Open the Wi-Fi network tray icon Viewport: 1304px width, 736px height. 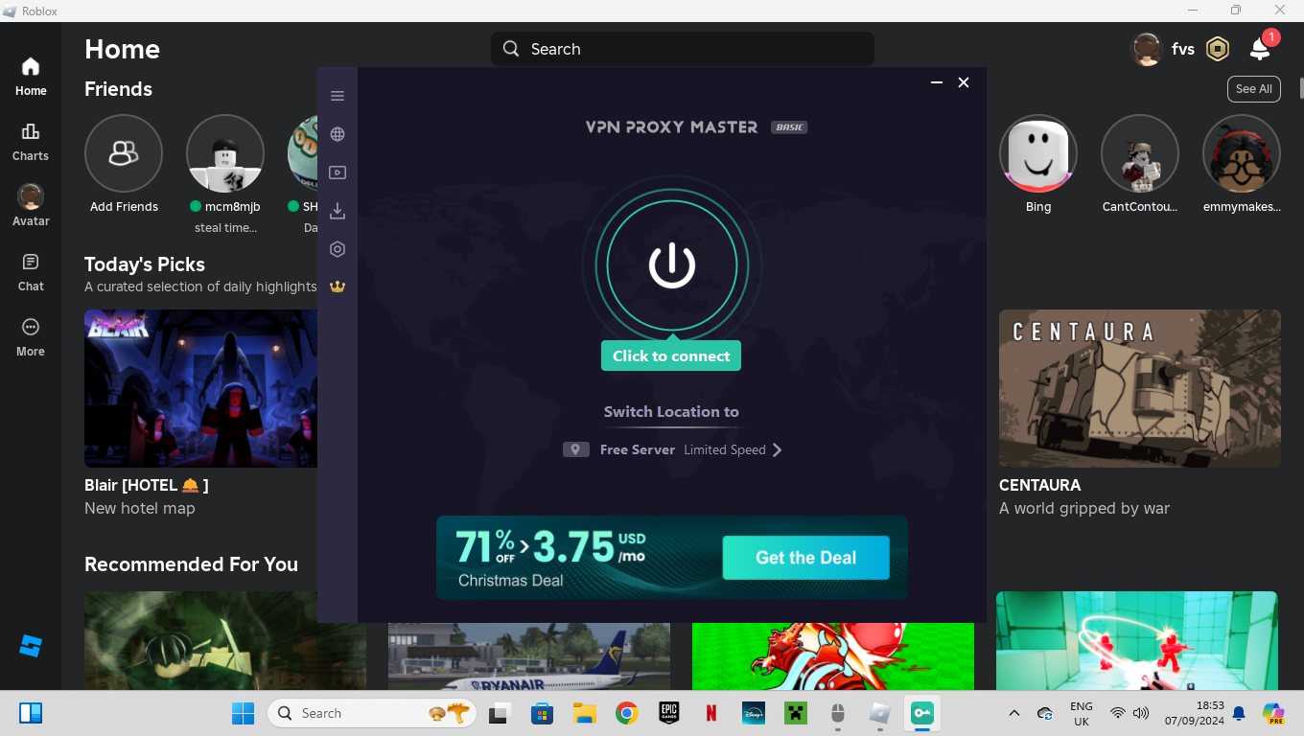[x=1117, y=713]
